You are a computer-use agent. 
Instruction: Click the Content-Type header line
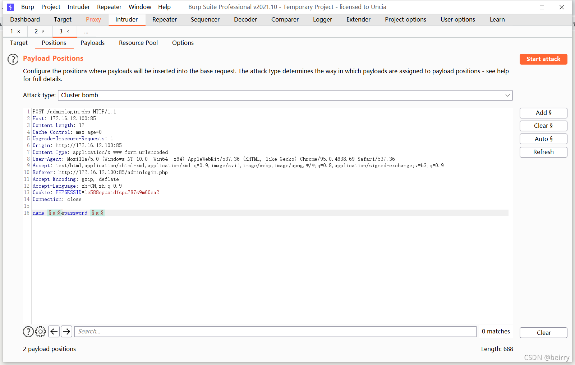100,153
